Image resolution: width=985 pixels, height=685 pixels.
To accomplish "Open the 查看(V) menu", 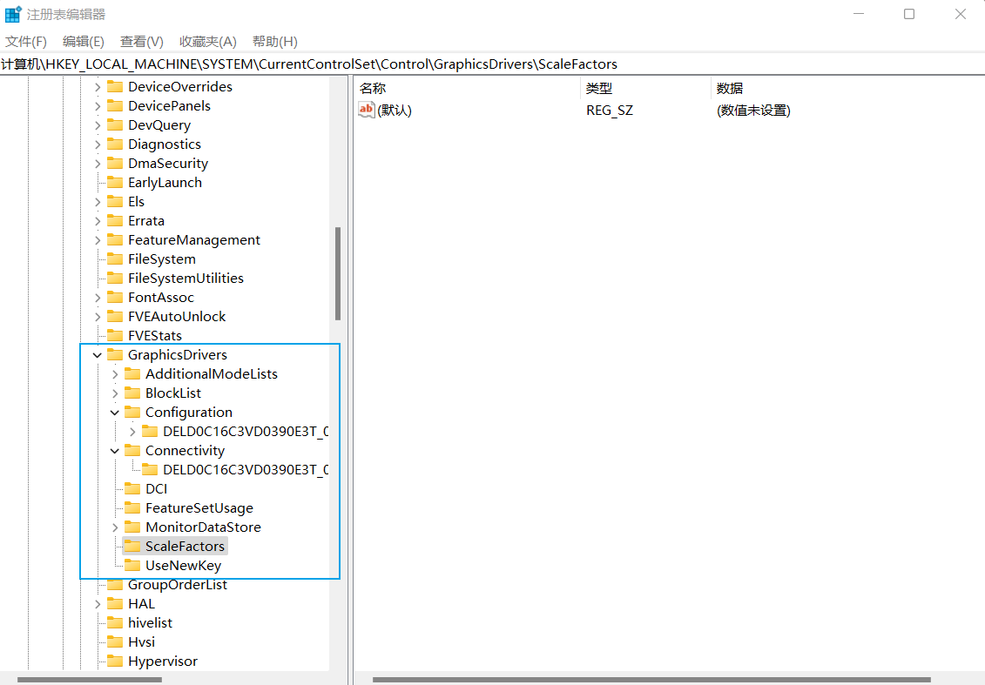I will coord(141,42).
